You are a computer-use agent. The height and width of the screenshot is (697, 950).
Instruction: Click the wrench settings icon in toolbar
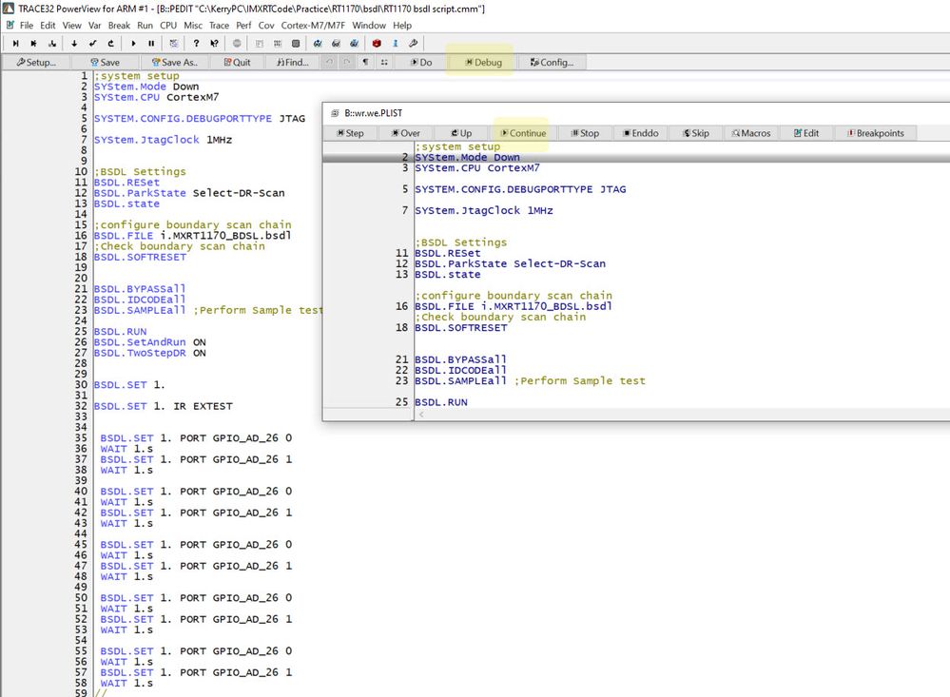pos(414,44)
